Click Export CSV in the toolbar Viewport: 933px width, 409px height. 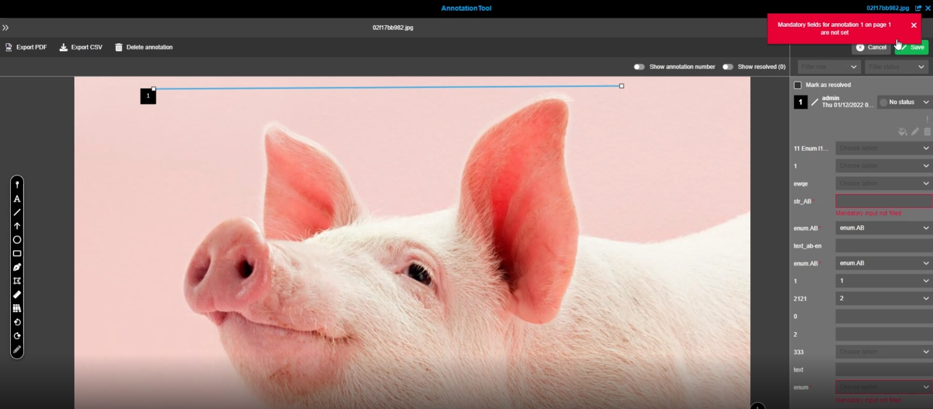click(81, 47)
